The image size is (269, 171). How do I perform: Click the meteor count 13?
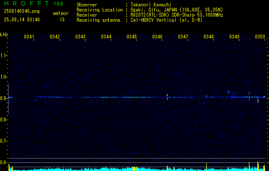(62, 20)
